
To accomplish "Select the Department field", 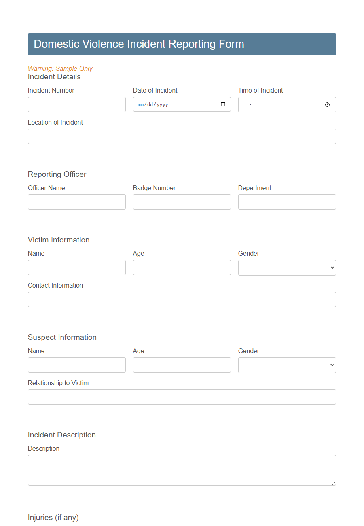I will [287, 202].
